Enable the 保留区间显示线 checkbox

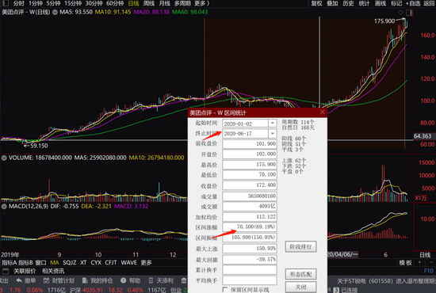225,290
